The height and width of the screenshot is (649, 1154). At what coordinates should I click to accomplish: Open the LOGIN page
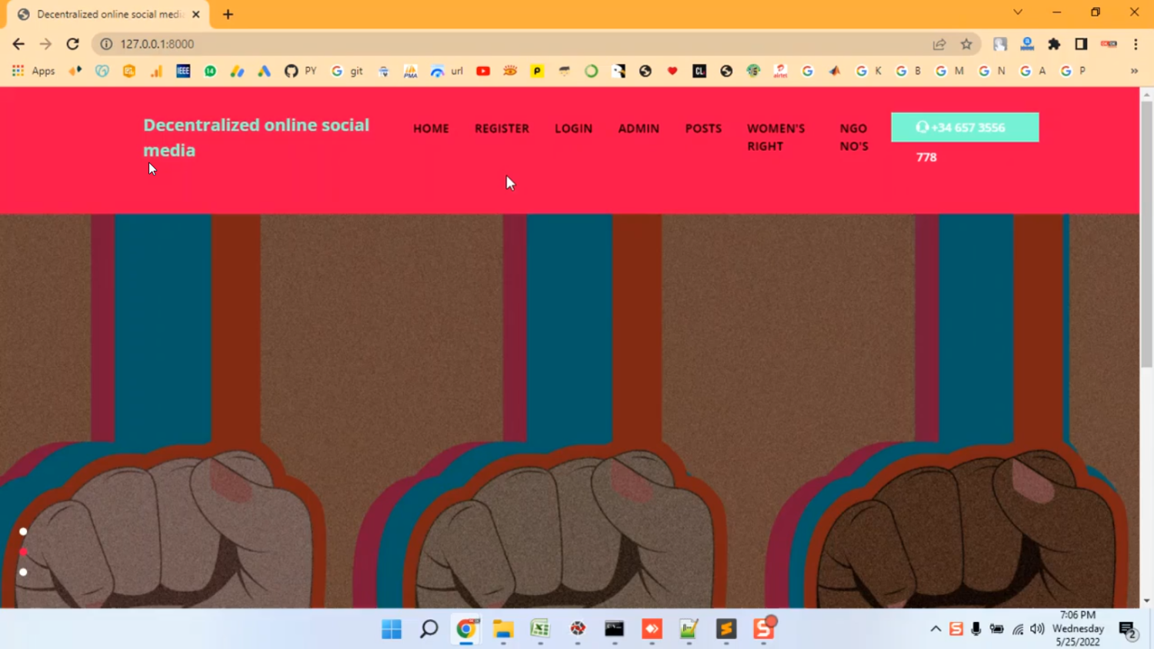(x=573, y=128)
